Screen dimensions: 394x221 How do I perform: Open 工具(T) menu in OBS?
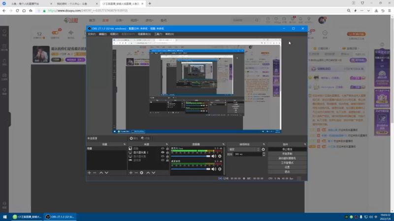tap(158, 34)
